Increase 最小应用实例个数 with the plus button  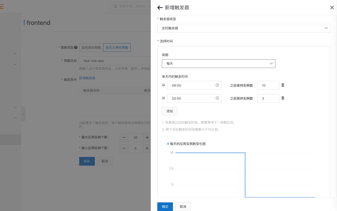[147, 148]
